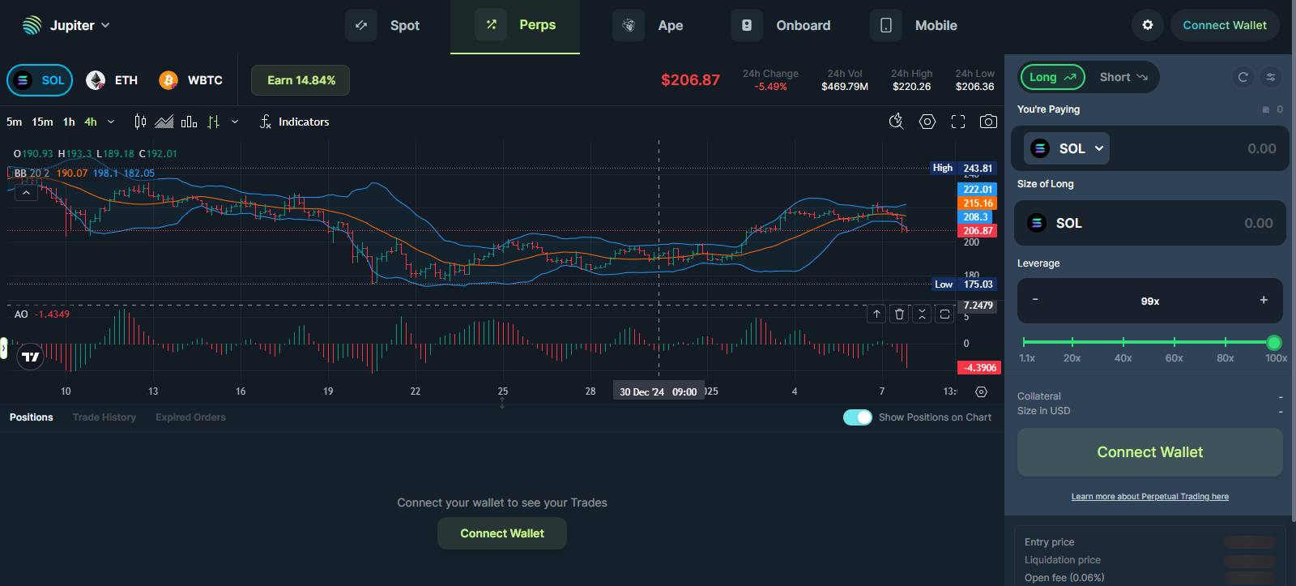Click the leverage slider handle at 100x
1296x586 pixels.
click(1274, 343)
